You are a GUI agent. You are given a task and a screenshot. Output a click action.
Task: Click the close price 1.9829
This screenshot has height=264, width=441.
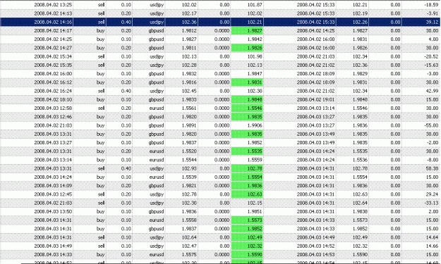point(360,74)
